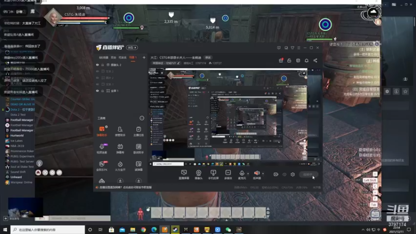Click the start streaming button at the bottom right
The image size is (416, 234).
(308, 174)
